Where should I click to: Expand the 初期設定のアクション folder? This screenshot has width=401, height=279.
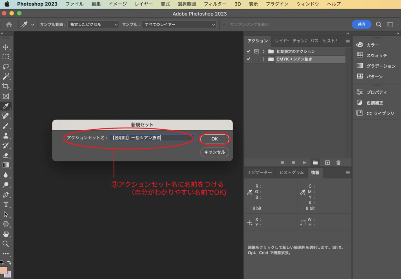point(264,51)
